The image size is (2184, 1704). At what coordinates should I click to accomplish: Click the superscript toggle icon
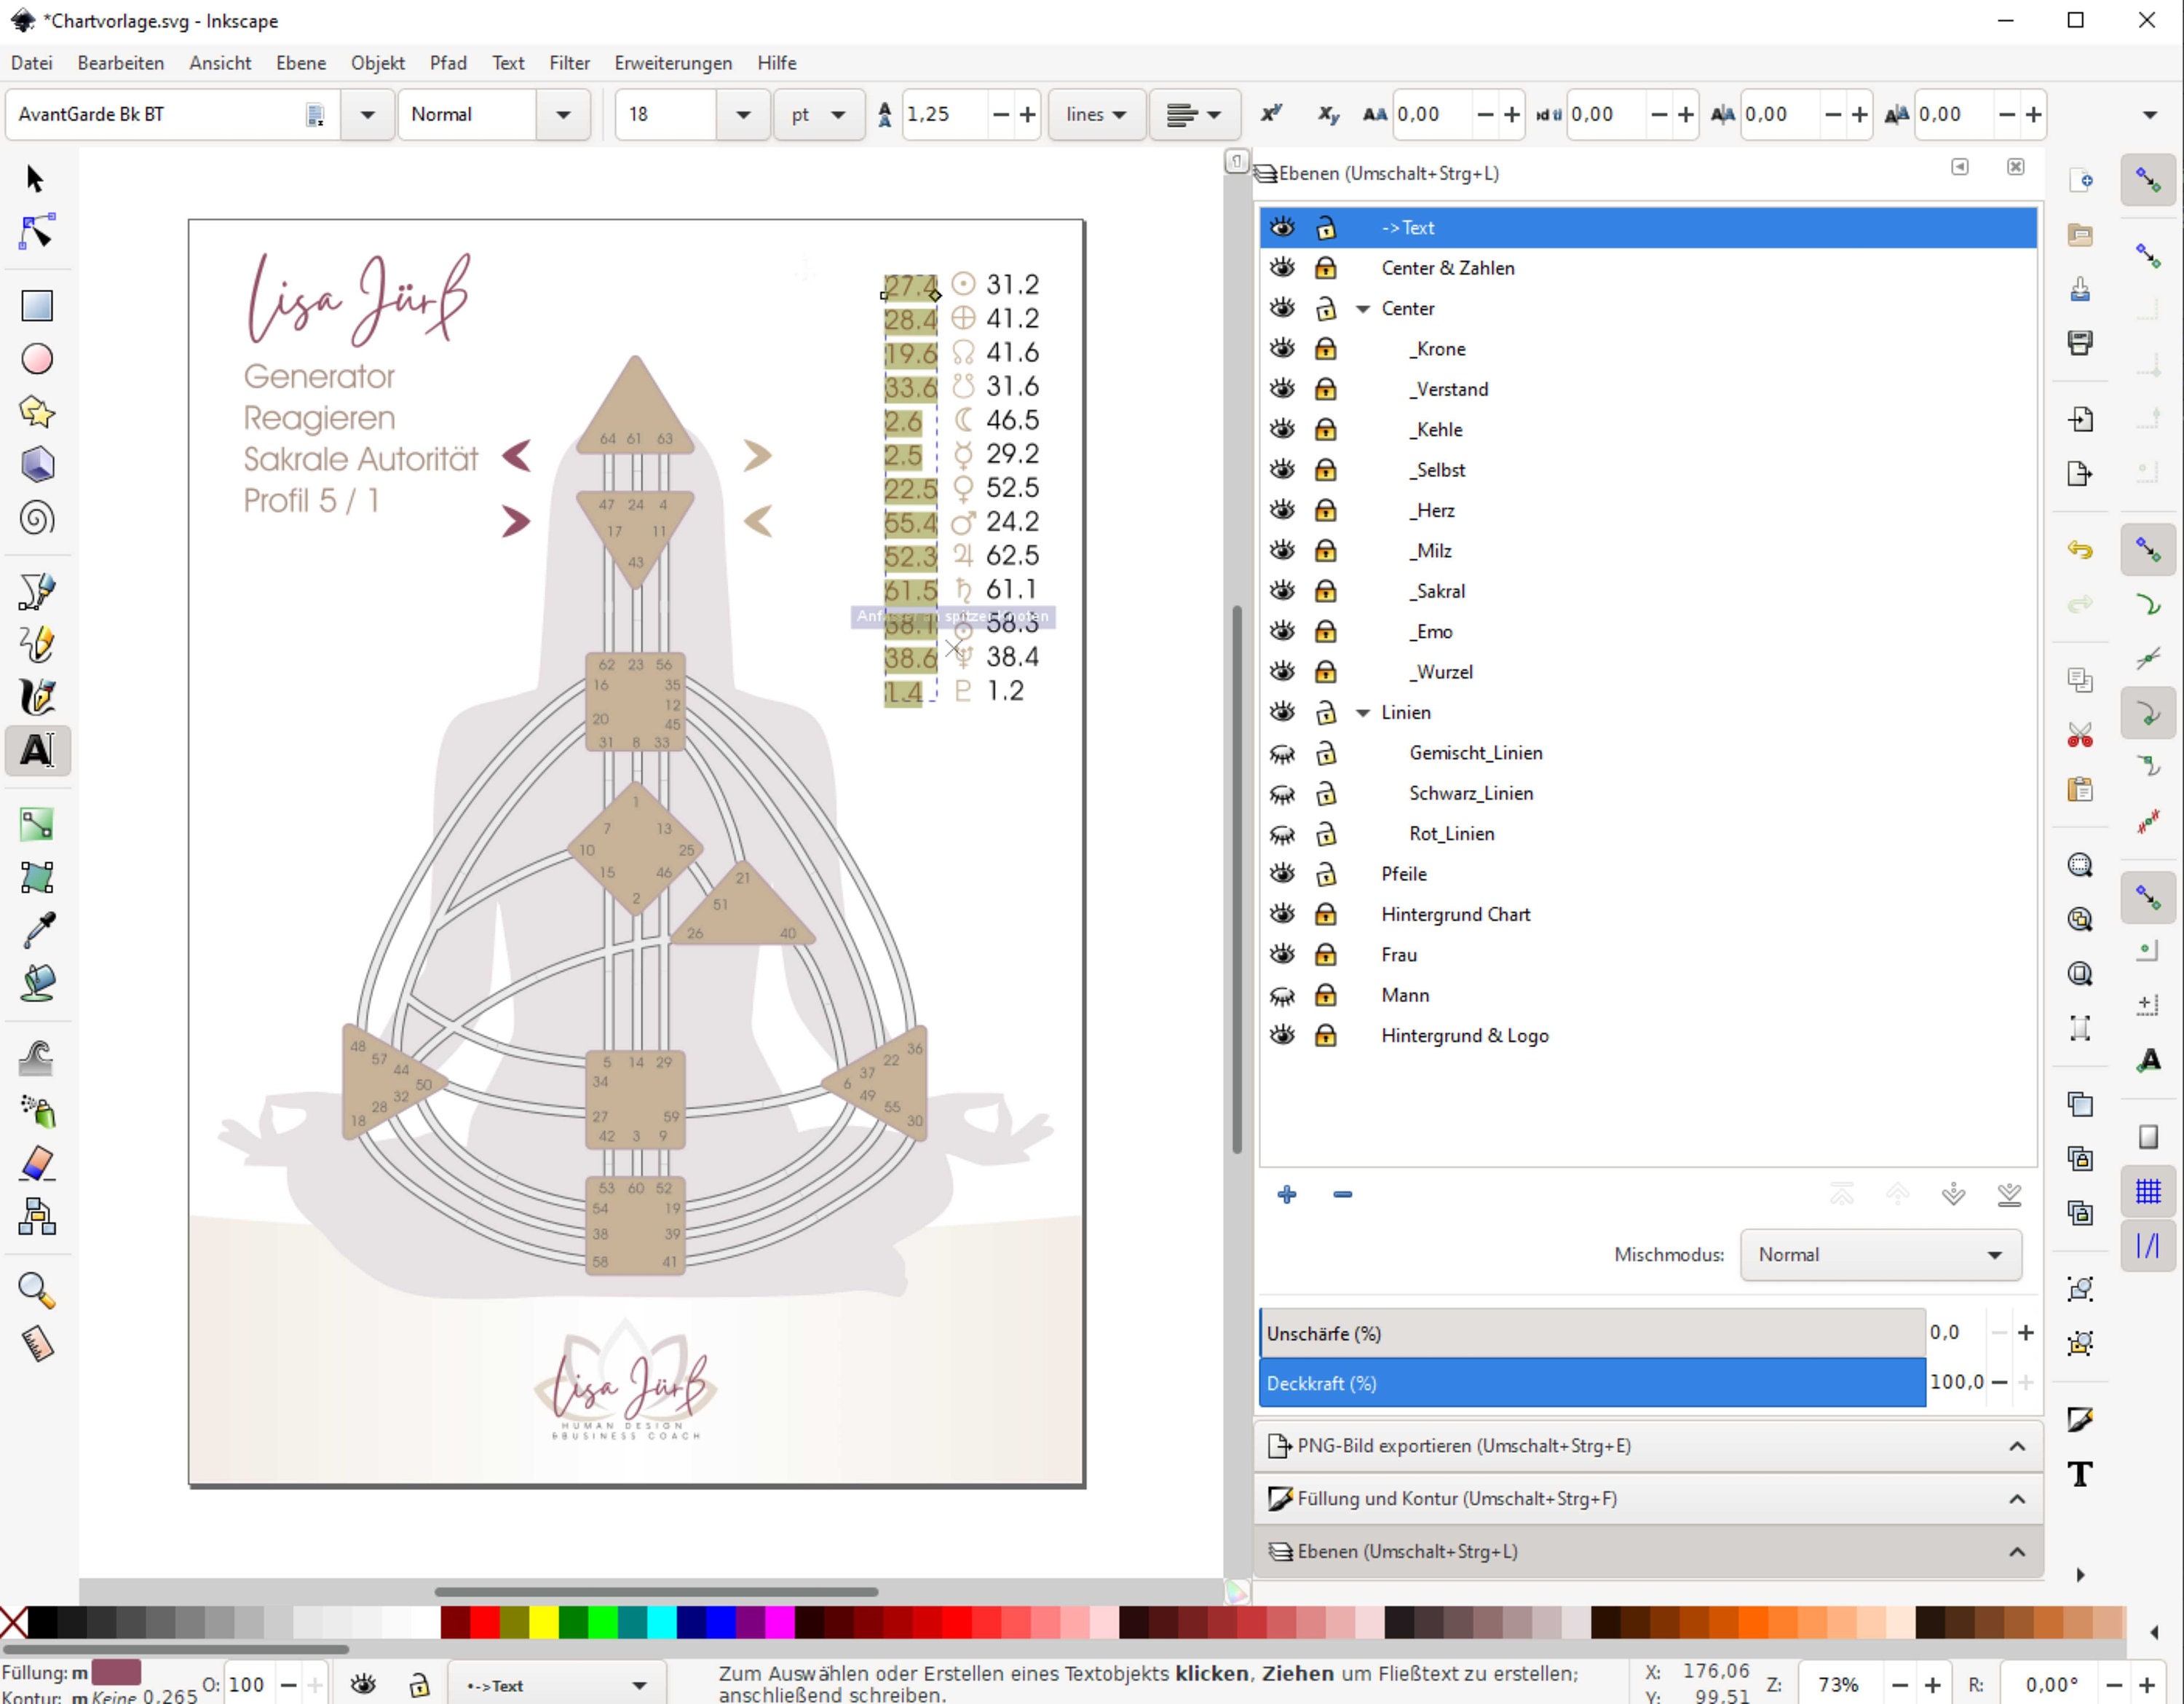pyautogui.click(x=1271, y=114)
